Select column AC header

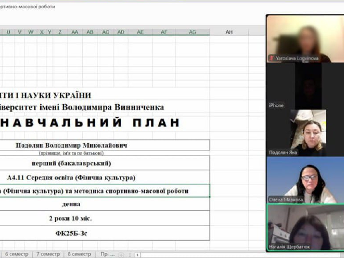106,32
